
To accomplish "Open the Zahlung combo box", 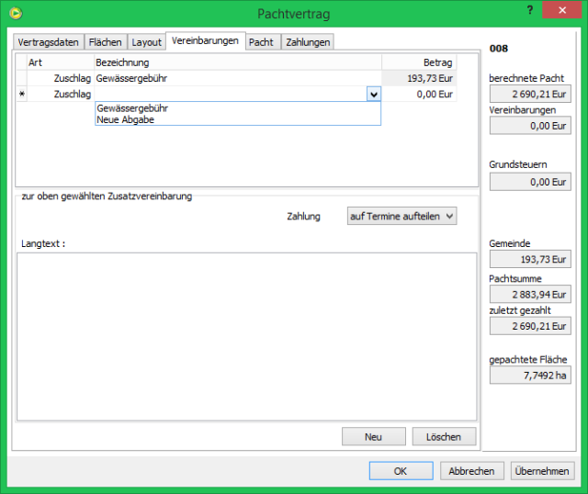I will click(x=401, y=217).
